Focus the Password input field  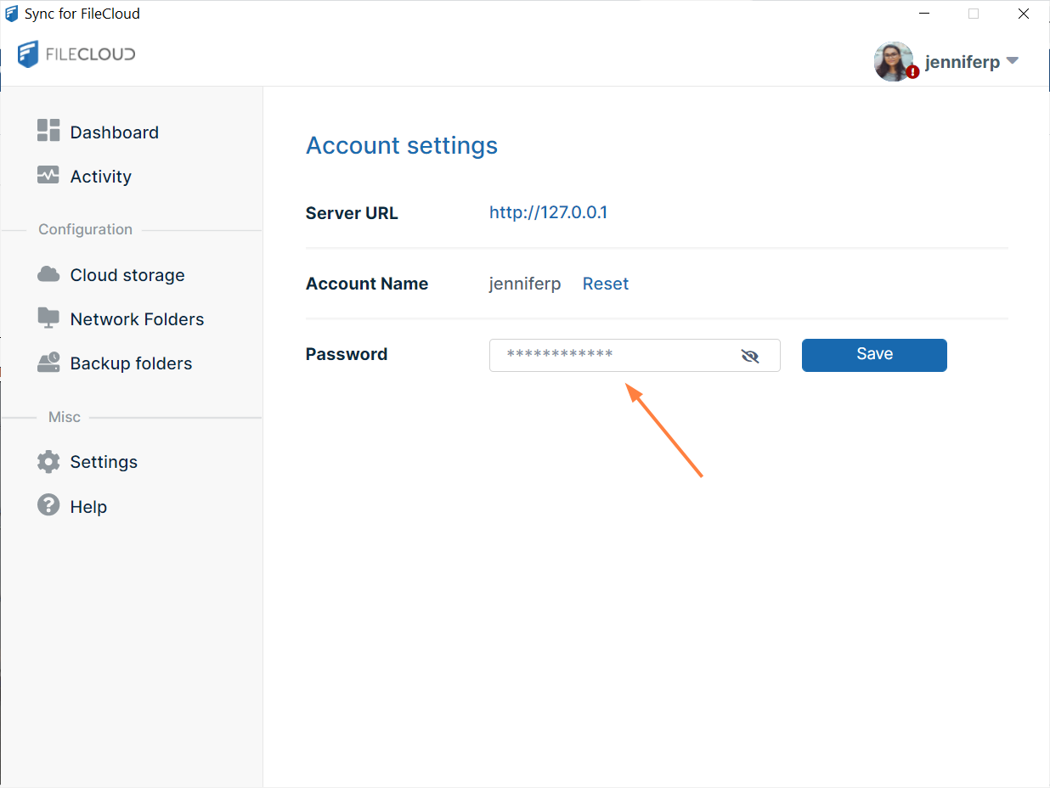tap(612, 355)
